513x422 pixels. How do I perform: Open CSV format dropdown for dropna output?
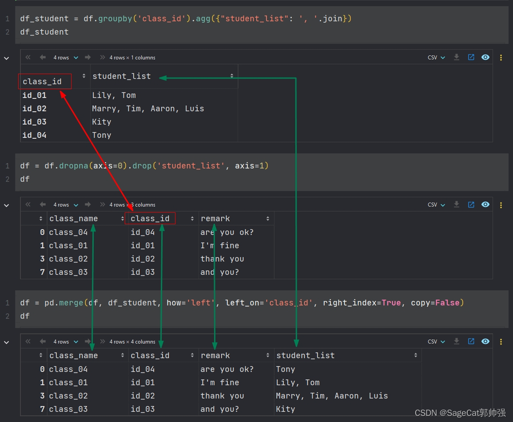pos(437,205)
